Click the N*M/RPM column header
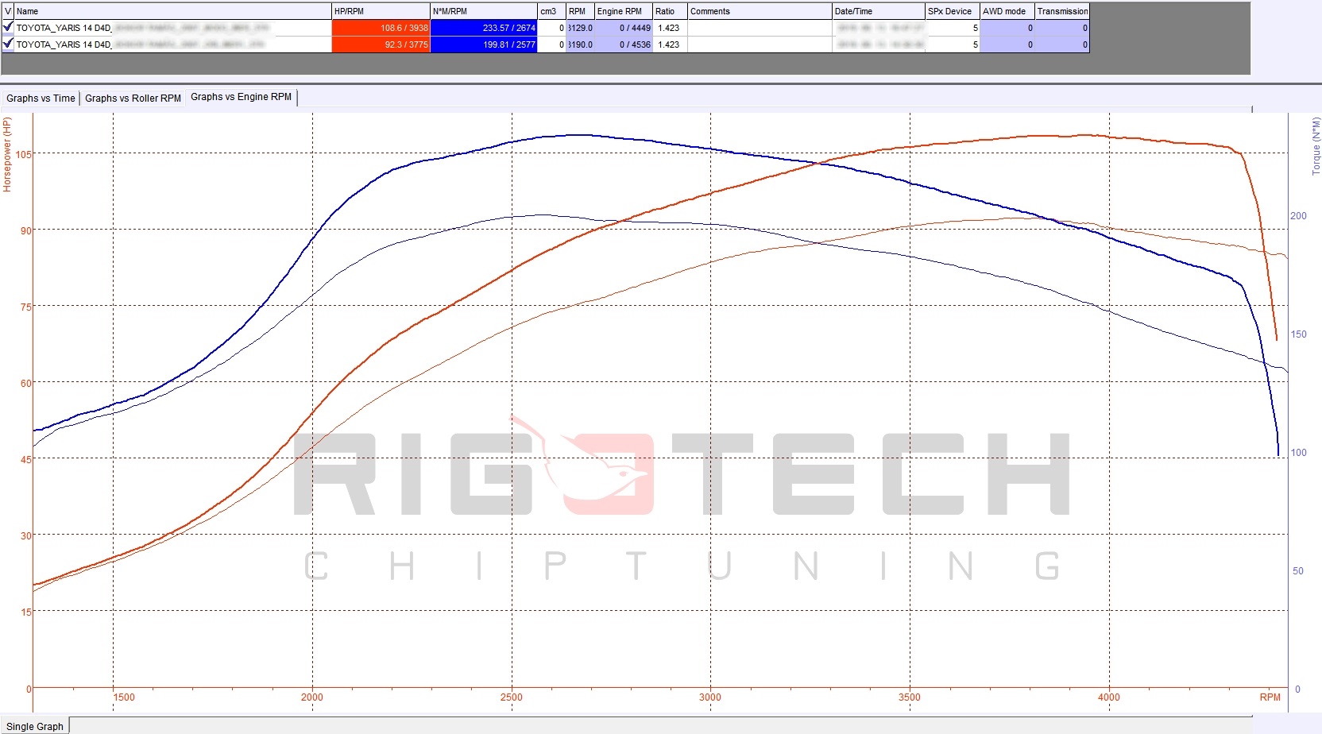 (484, 11)
